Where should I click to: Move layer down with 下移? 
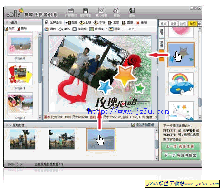point(99,23)
